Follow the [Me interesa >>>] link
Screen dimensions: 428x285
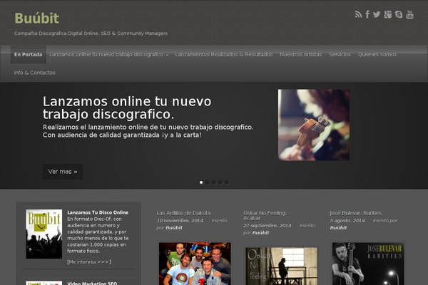pyautogui.click(x=89, y=261)
